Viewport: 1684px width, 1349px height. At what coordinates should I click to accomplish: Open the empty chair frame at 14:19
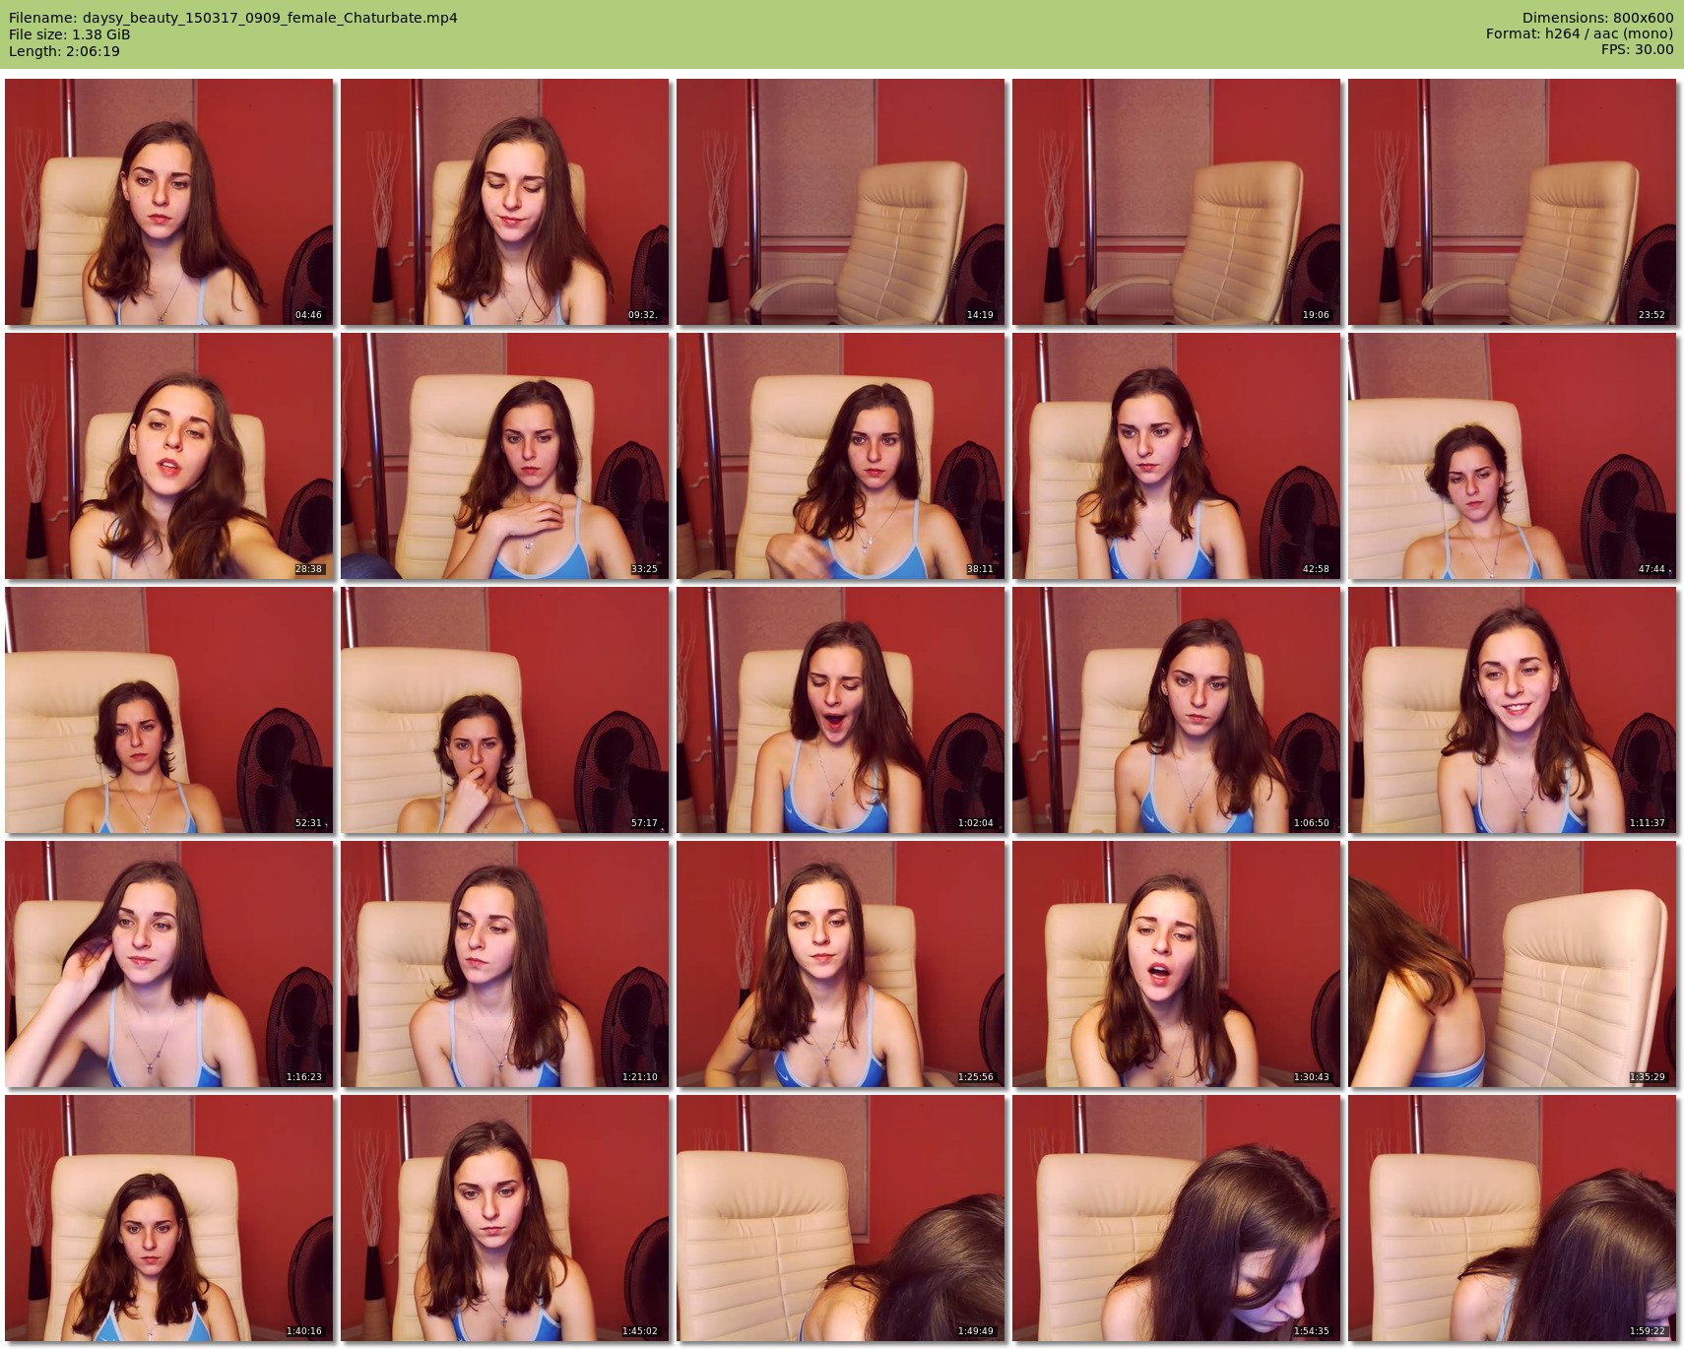pyautogui.click(x=840, y=202)
